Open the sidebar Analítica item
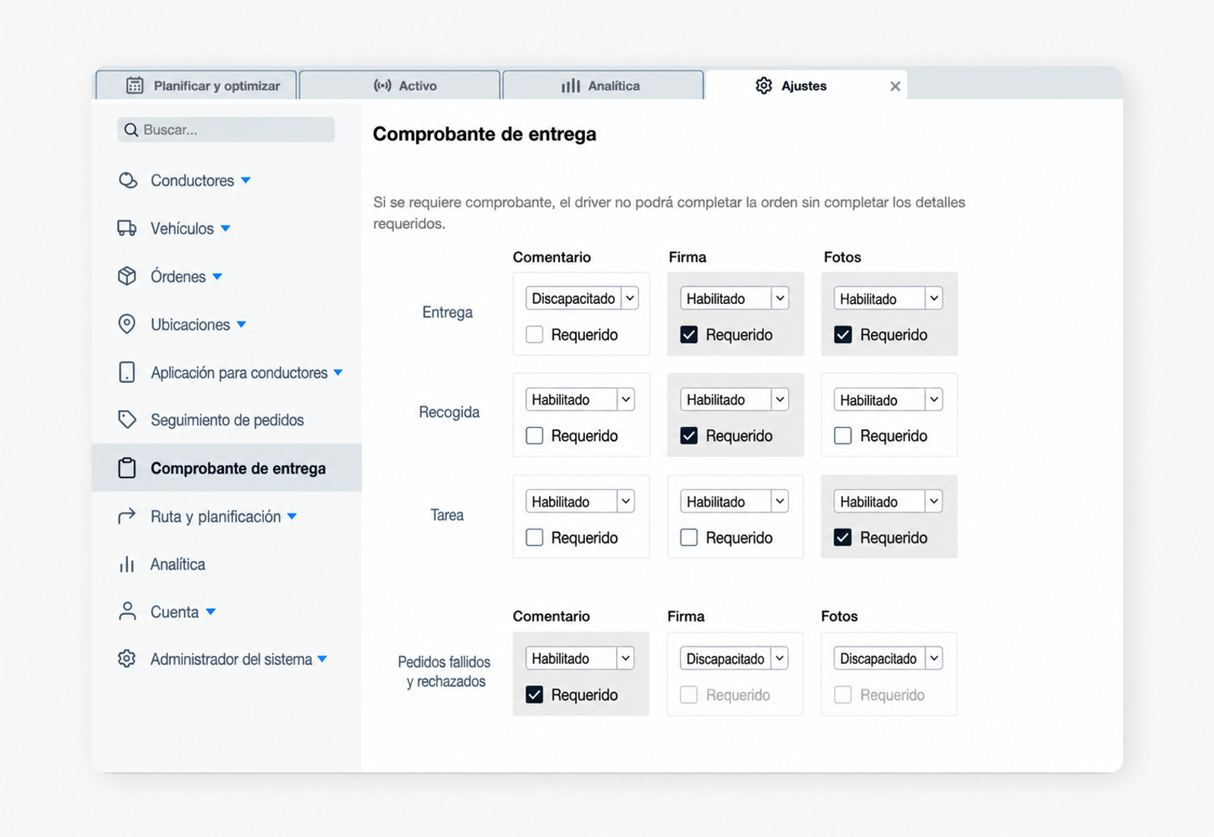The height and width of the screenshot is (837, 1214). (227, 564)
